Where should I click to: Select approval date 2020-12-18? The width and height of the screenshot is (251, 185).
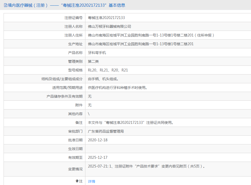click(98, 140)
